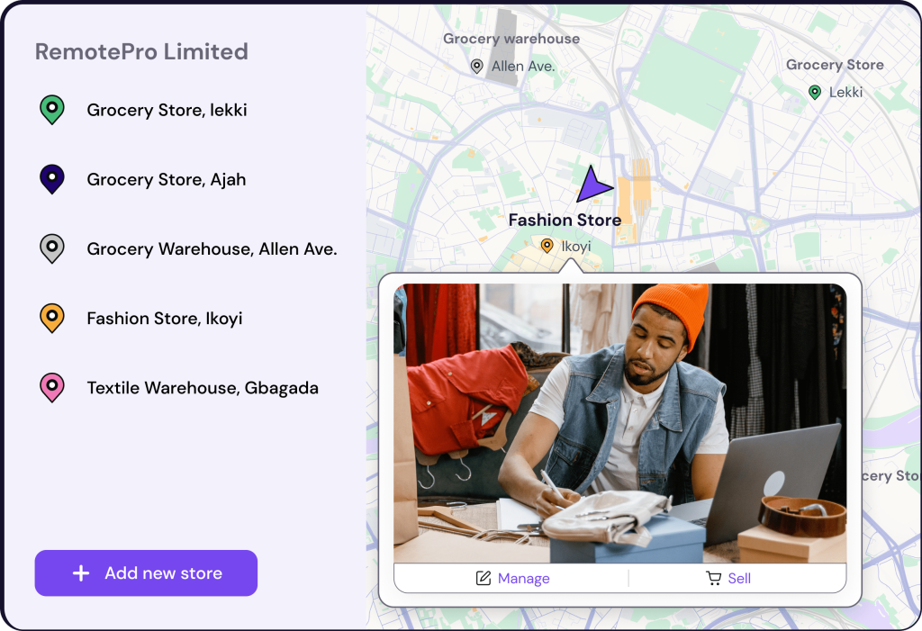This screenshot has width=922, height=631.
Task: Click the green Lekki marker on the map
Action: [x=814, y=92]
